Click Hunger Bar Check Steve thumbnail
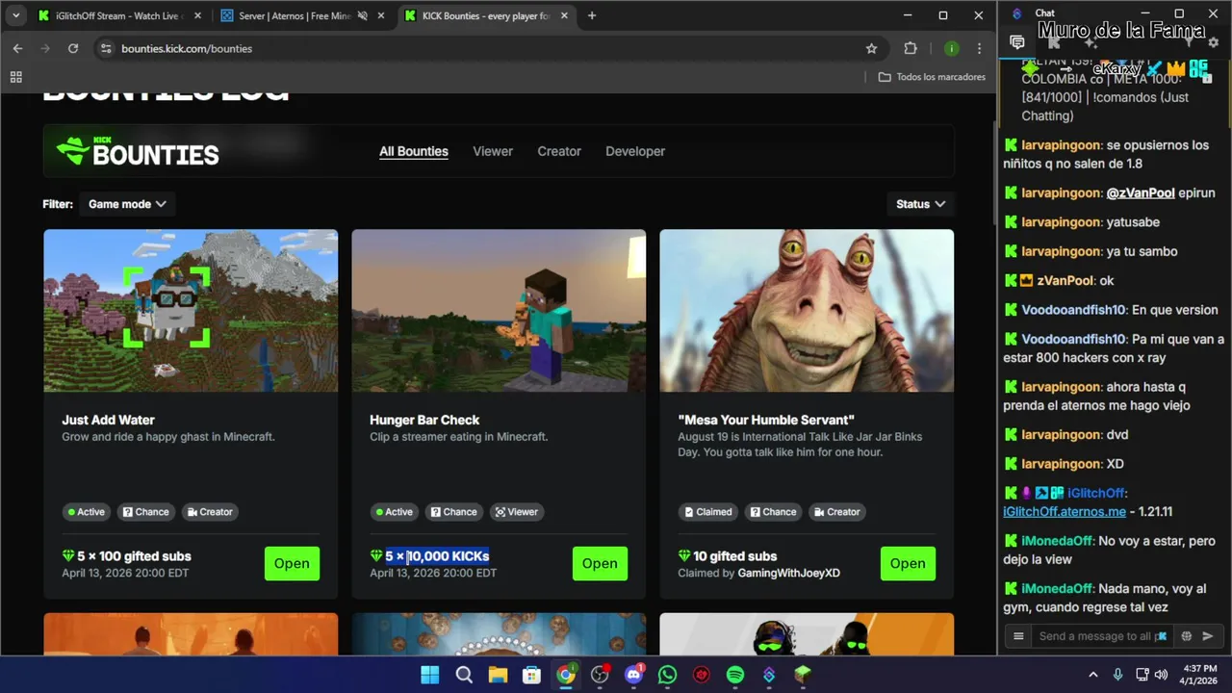Image resolution: width=1232 pixels, height=693 pixels. point(499,310)
